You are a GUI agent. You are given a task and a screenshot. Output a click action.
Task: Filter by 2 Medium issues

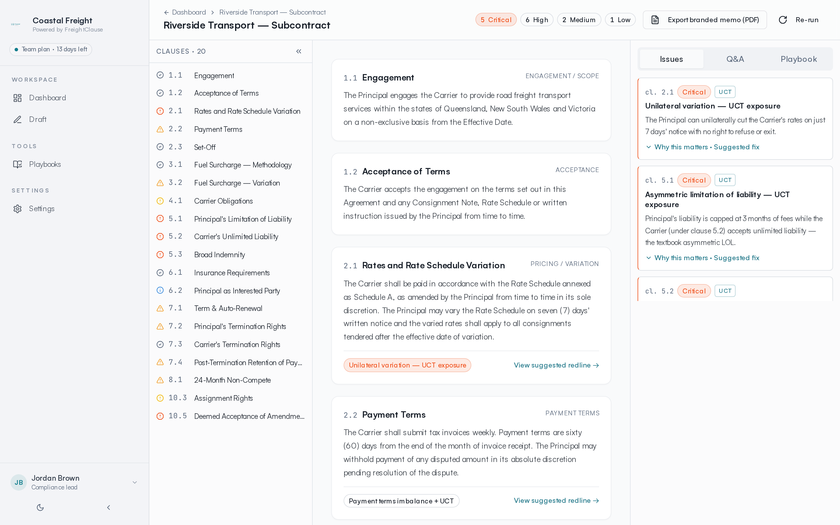click(579, 20)
